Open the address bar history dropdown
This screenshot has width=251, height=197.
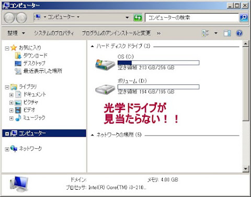point(127,17)
